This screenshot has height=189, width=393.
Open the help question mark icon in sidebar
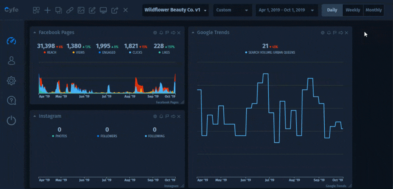11,100
